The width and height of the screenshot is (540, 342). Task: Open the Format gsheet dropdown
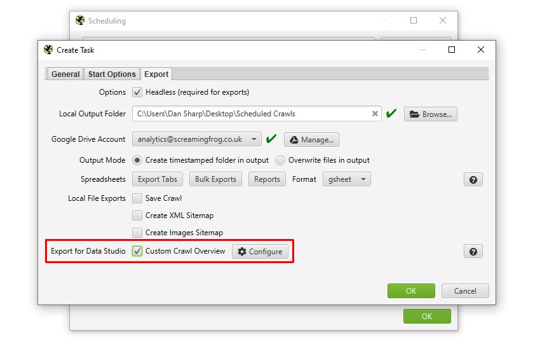pos(346,179)
